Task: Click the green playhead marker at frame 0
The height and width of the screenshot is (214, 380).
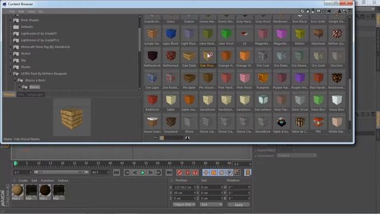Action: coord(15,163)
